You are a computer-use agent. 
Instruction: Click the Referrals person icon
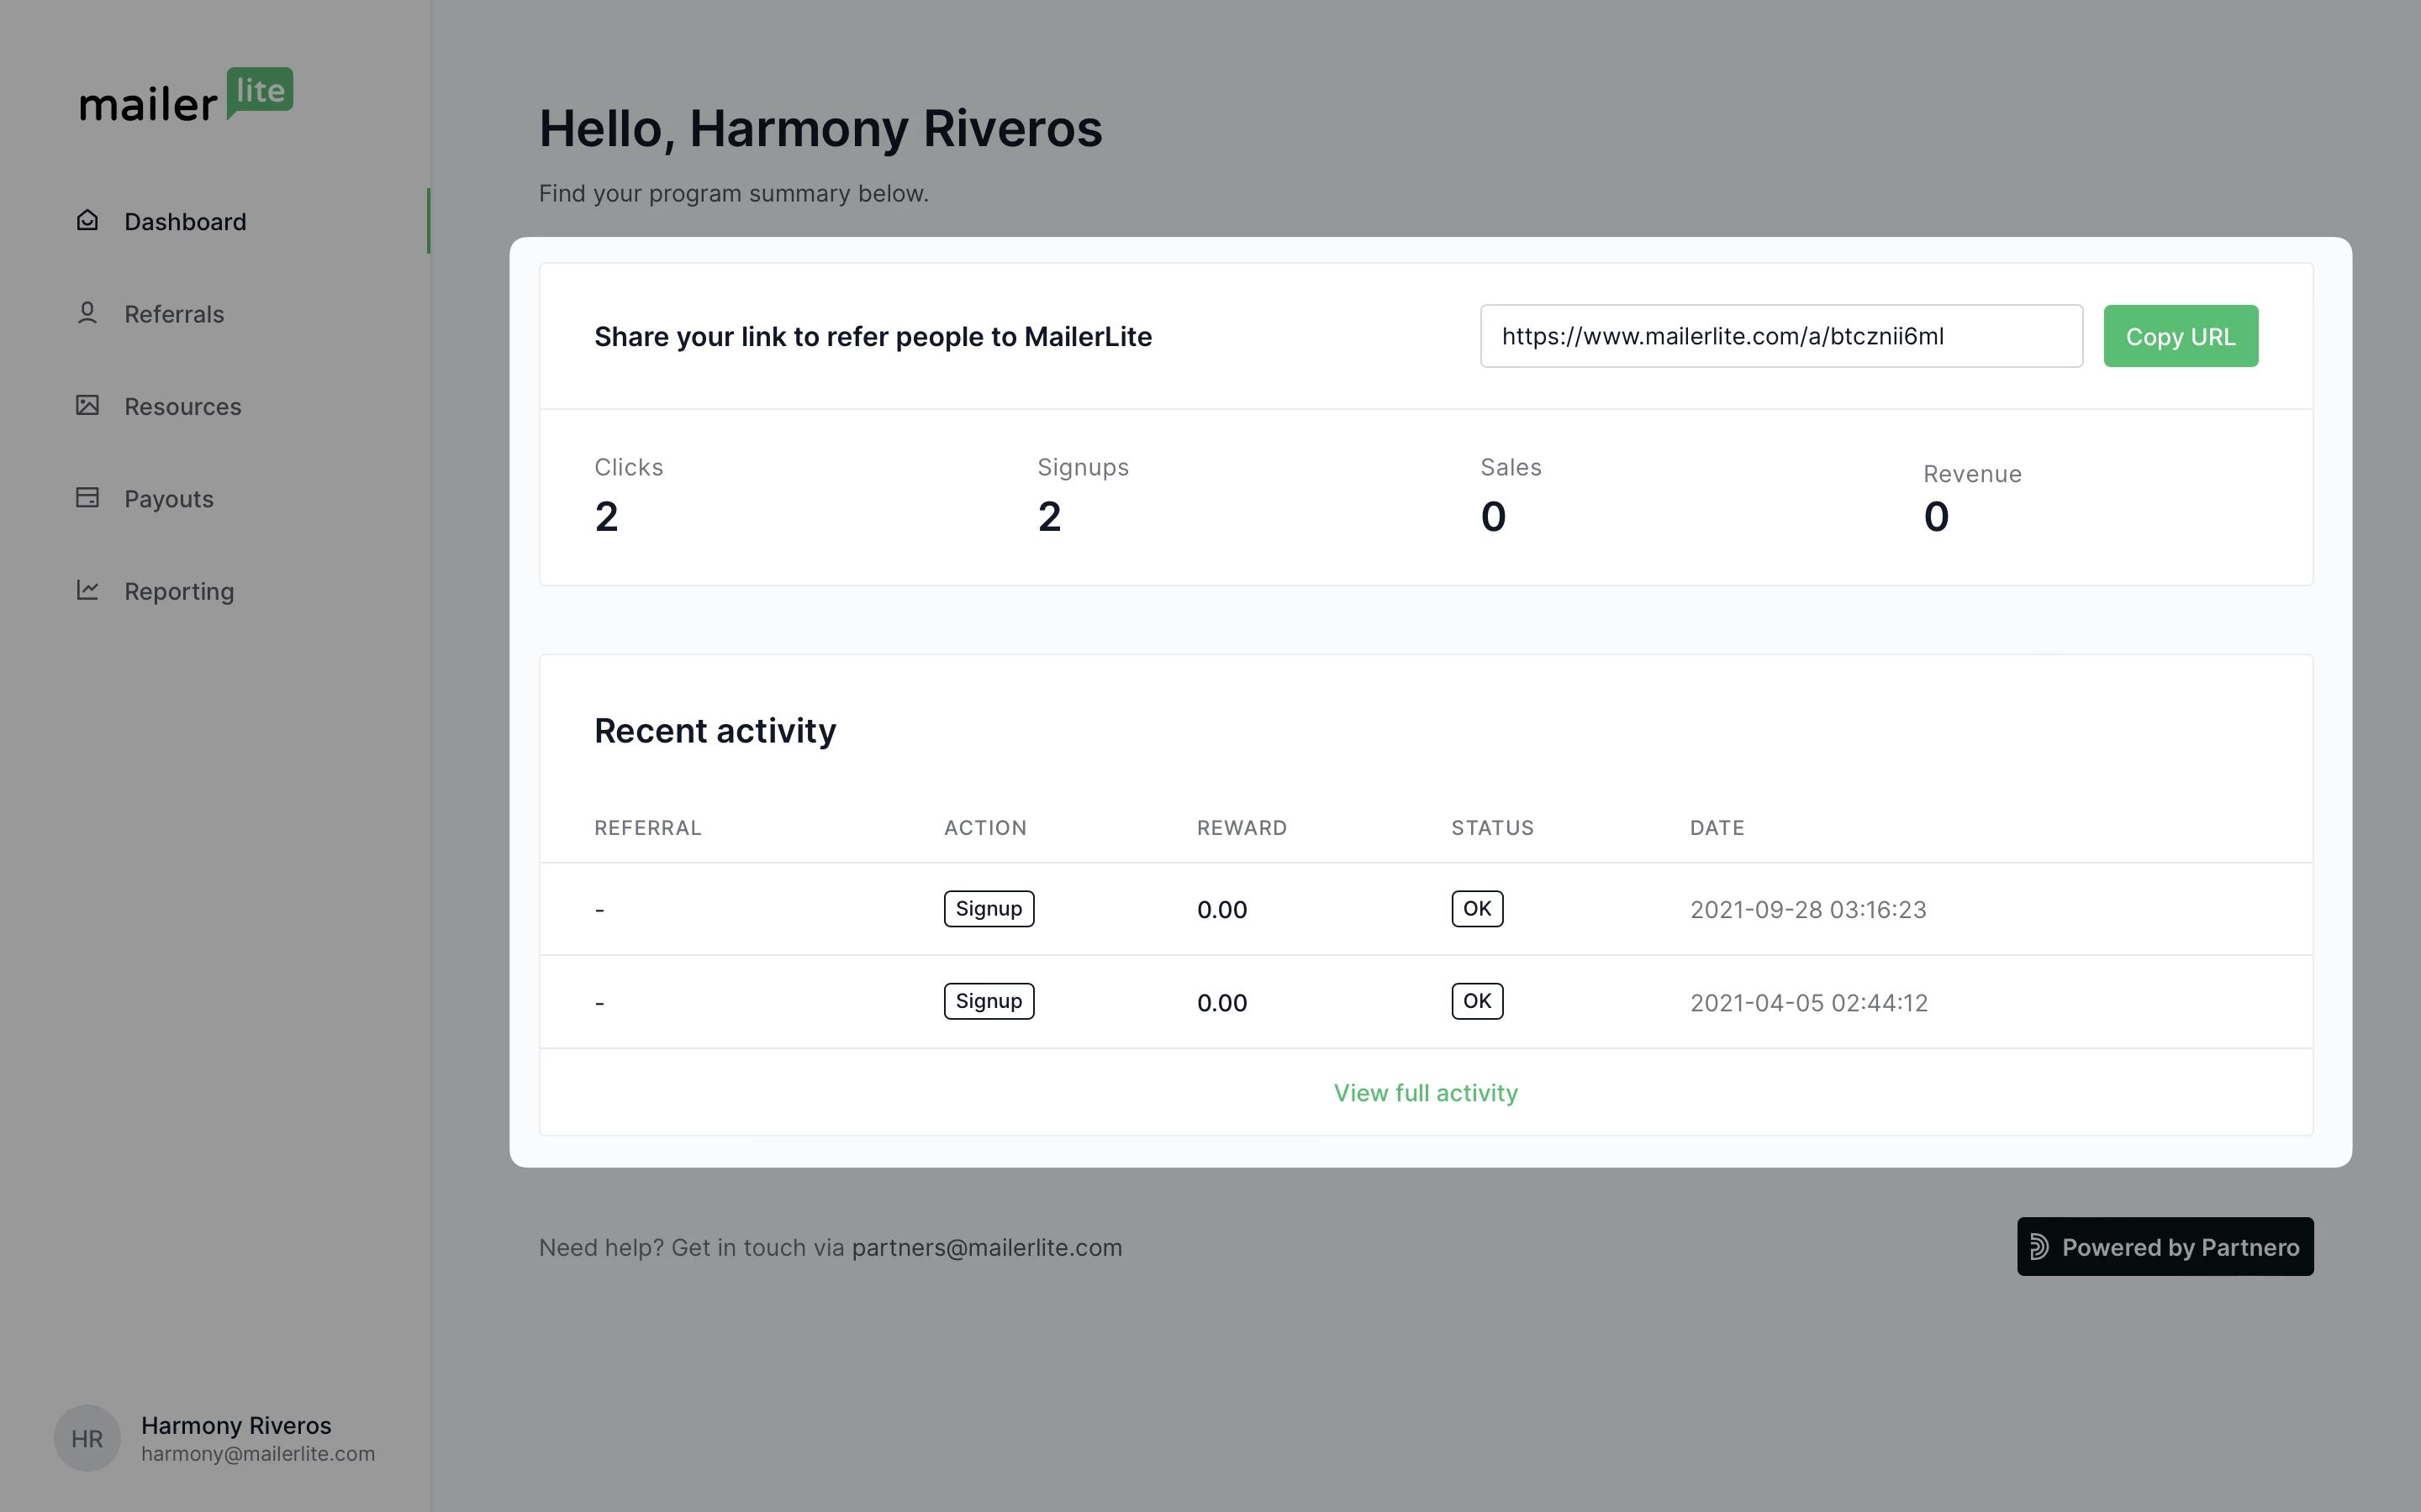click(x=87, y=313)
